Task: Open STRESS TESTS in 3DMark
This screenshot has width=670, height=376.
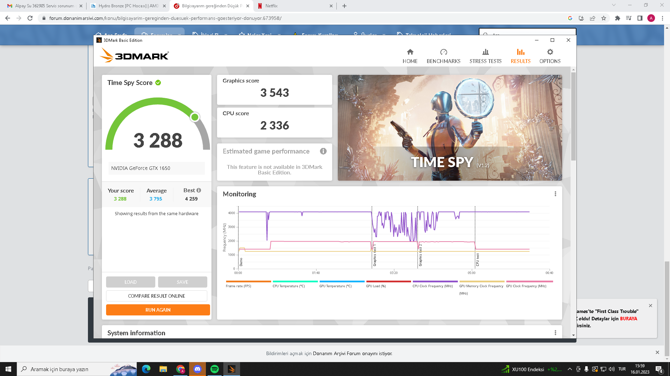Action: (485, 56)
